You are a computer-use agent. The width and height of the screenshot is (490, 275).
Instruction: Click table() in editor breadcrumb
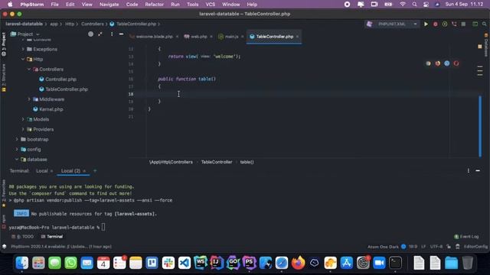(x=247, y=162)
